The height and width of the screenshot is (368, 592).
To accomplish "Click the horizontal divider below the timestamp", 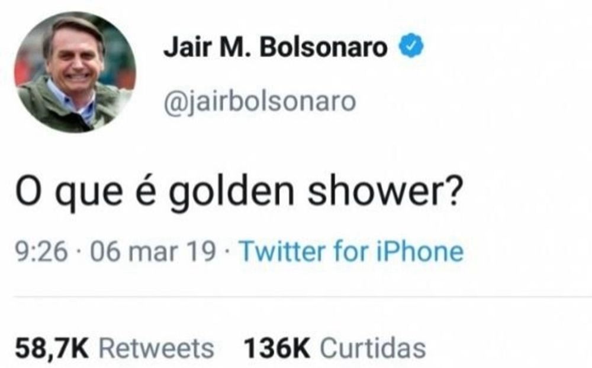I will pos(303,297).
